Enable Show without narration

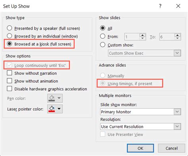coord(10,73)
